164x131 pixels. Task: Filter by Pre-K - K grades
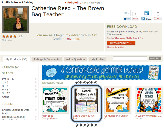tap(8, 79)
